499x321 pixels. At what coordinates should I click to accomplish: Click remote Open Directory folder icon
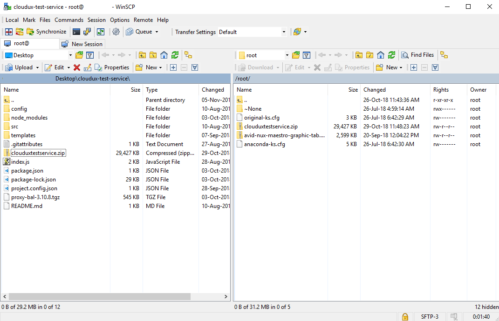[296, 55]
